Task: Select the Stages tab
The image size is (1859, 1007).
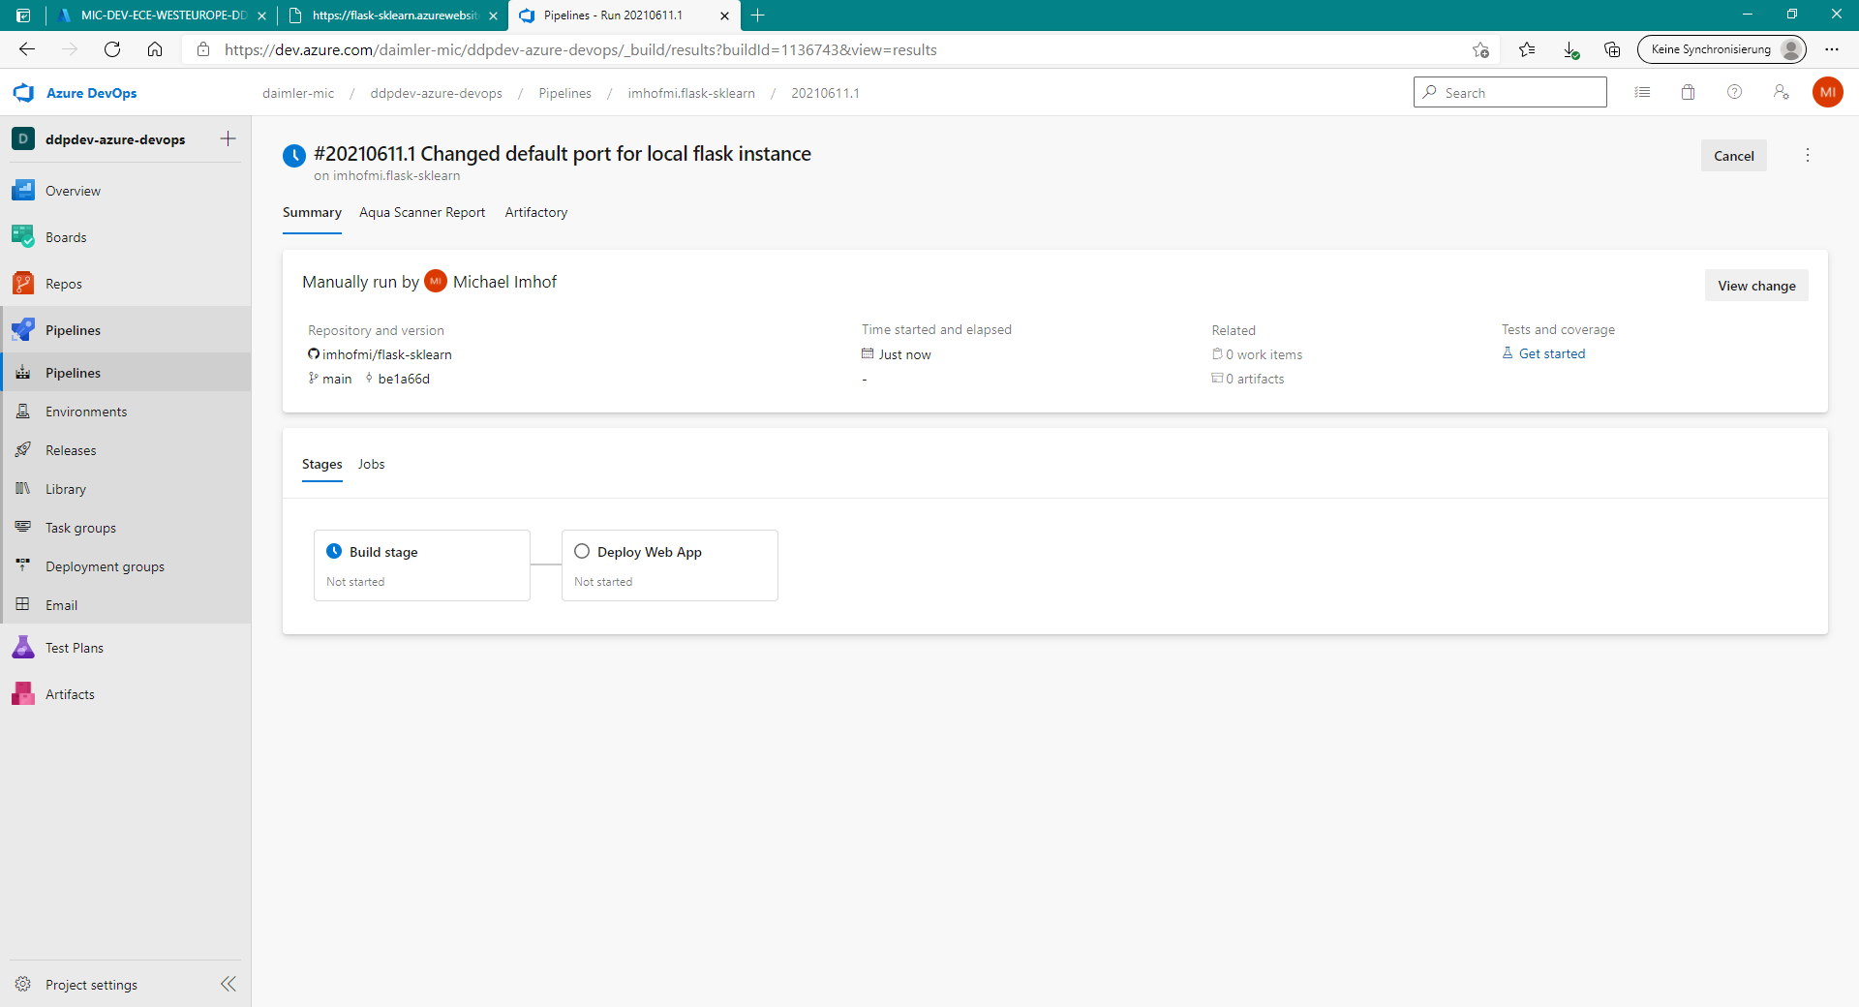Action: point(322,464)
